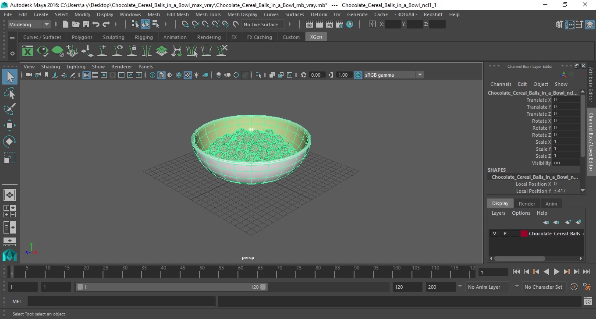Viewport: 596px width, 319px height.
Task: Click the snap to curves magnet icon
Action: [195, 25]
